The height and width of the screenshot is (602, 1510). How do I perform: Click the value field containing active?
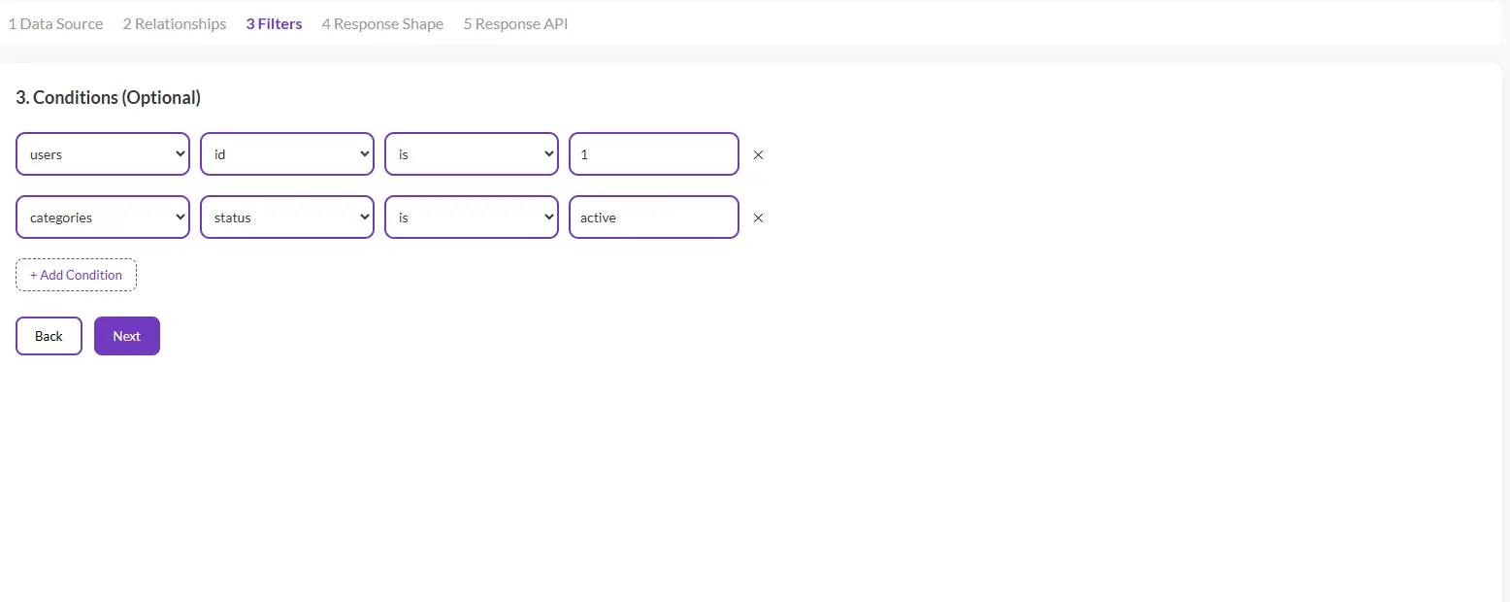click(x=653, y=217)
